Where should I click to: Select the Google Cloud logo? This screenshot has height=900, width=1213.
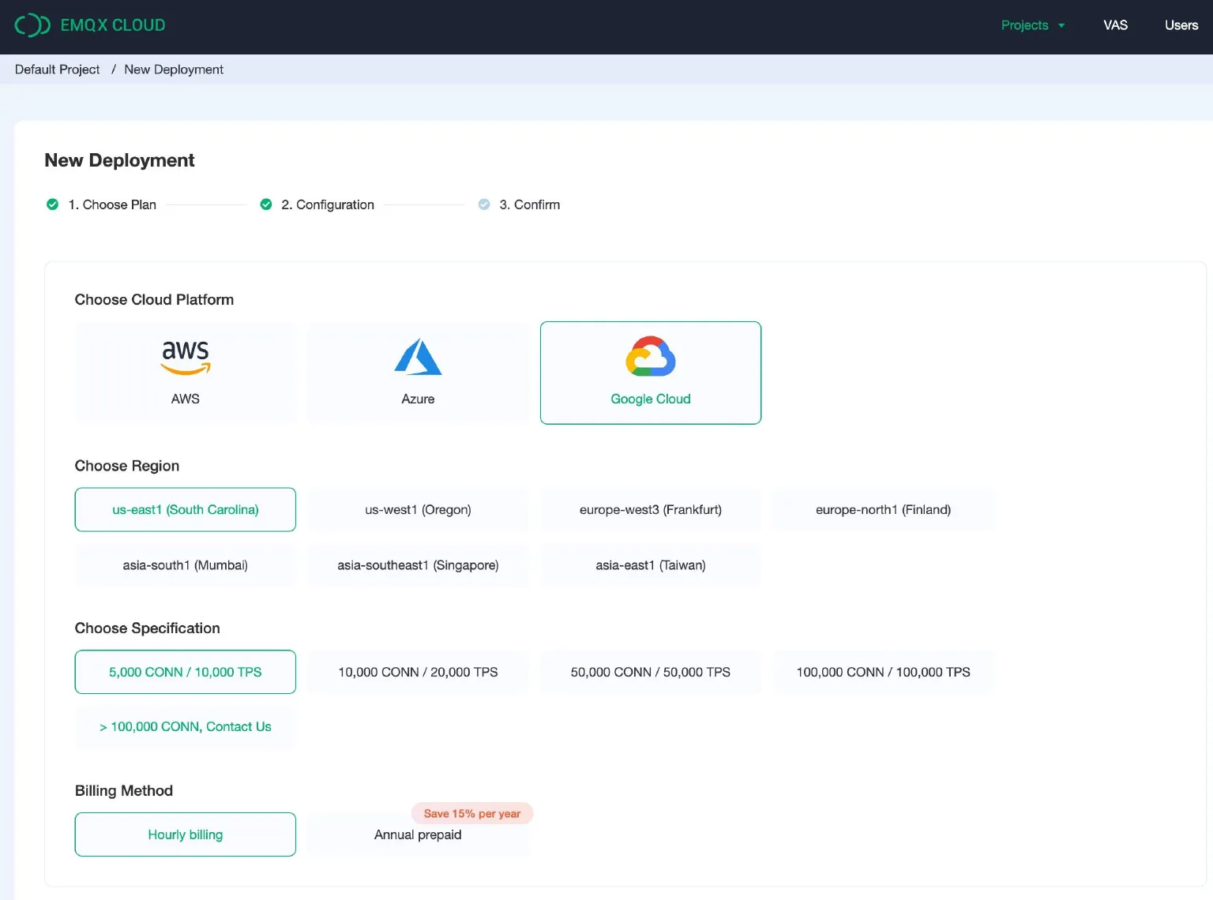(650, 357)
